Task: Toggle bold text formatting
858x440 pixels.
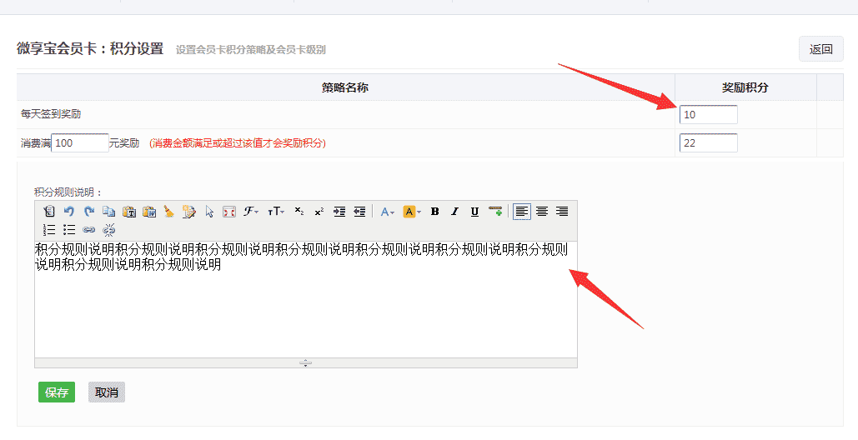Action: (434, 212)
